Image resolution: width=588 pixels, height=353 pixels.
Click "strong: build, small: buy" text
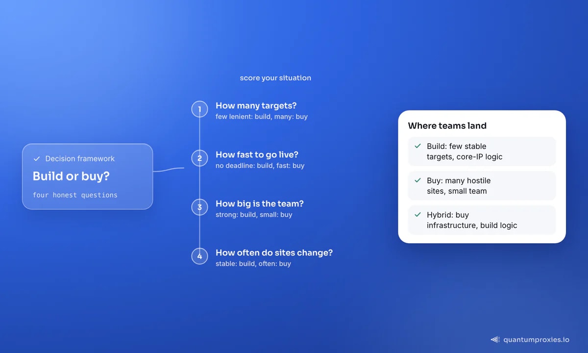point(254,215)
